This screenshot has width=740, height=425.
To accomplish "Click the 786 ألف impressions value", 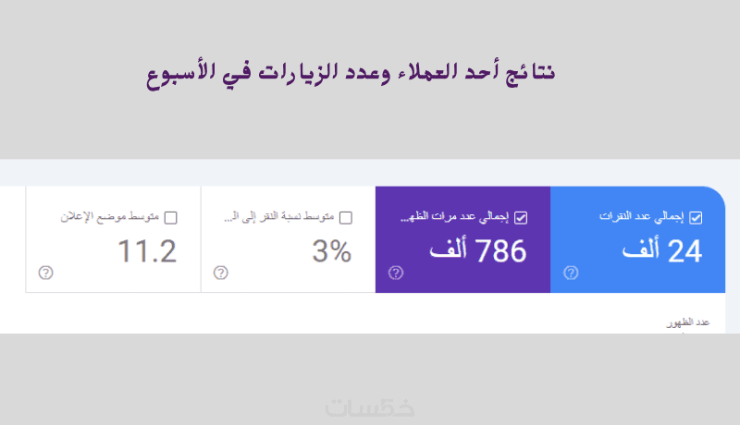I will click(477, 250).
